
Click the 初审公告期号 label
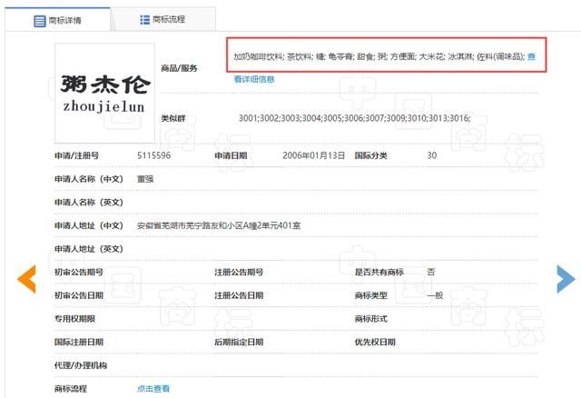(x=79, y=272)
